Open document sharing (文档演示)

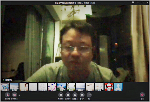[x=68, y=95]
